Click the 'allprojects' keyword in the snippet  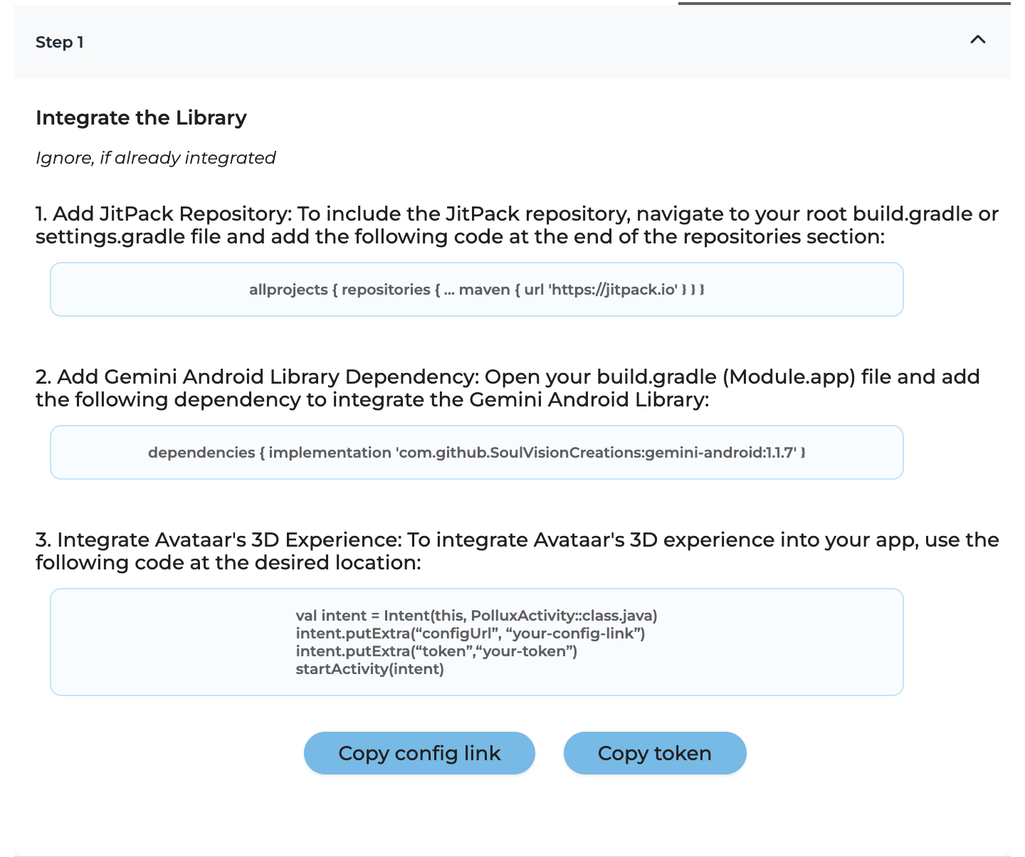click(288, 290)
